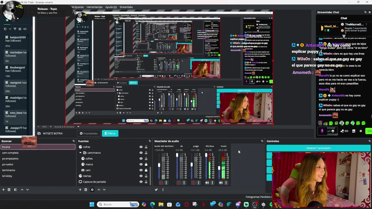Screen dimensions: 372x209
Task: Collapse the cam/marco source group
Action: [x=81, y=153]
